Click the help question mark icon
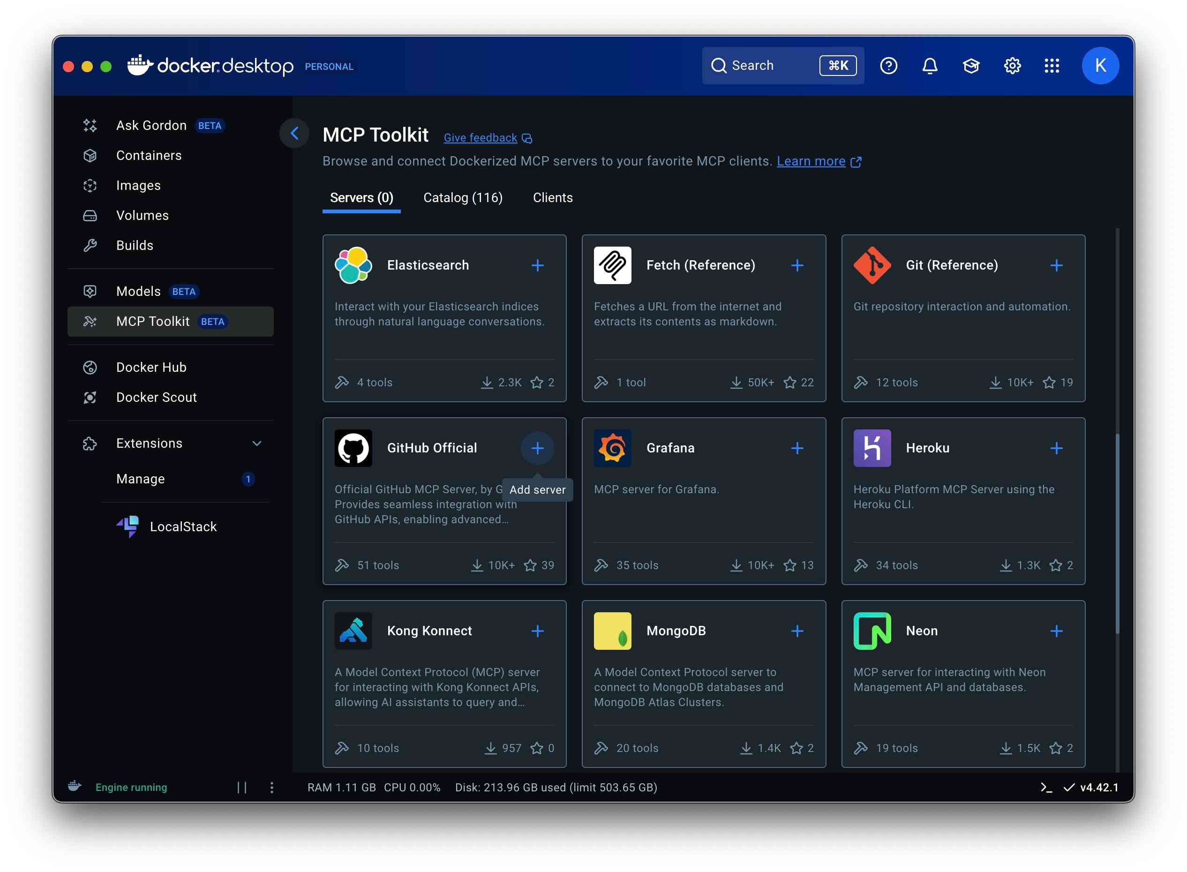Screen dimensions: 1187x872 point(888,66)
